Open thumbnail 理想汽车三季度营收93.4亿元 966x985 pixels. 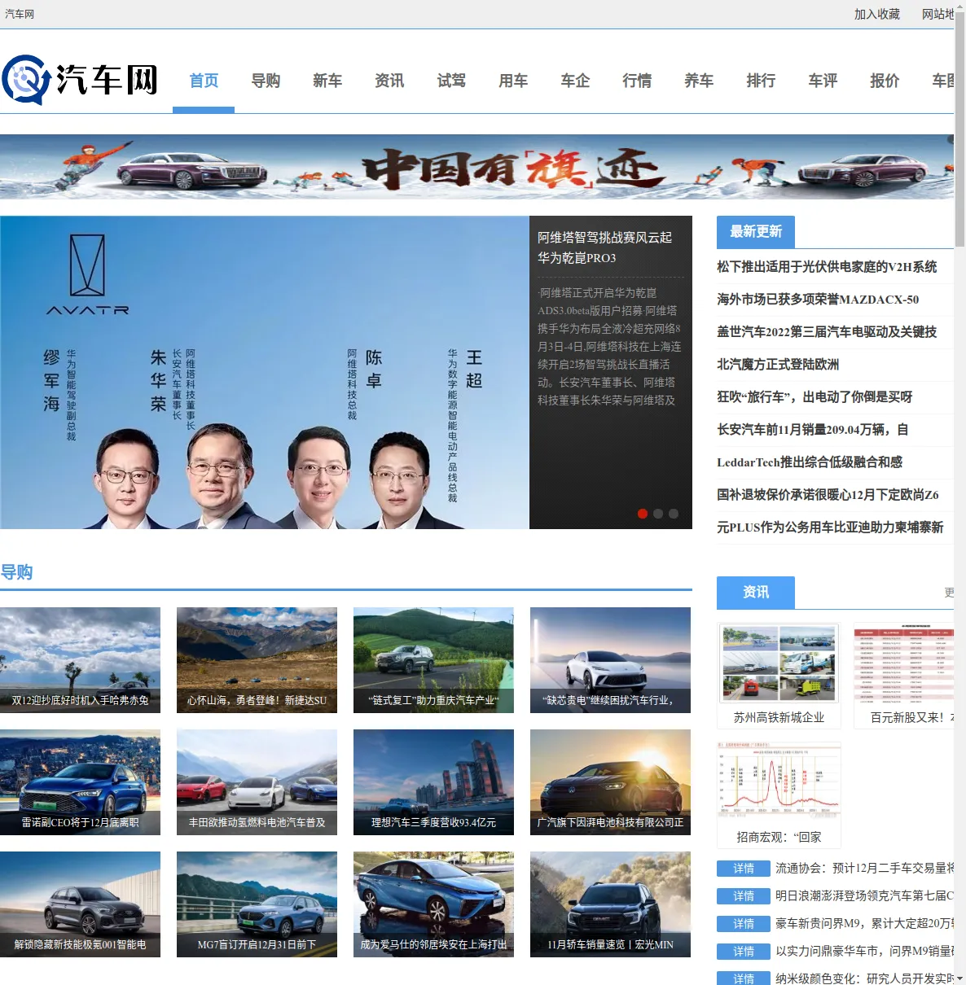tap(433, 782)
